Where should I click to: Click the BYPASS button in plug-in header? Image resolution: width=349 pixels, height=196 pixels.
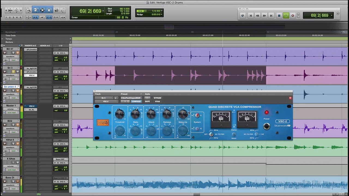point(157,98)
